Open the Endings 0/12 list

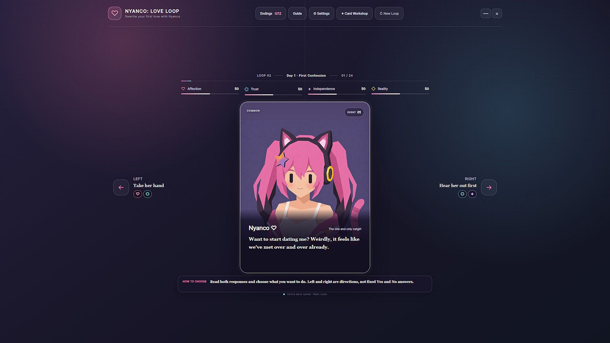tap(270, 13)
